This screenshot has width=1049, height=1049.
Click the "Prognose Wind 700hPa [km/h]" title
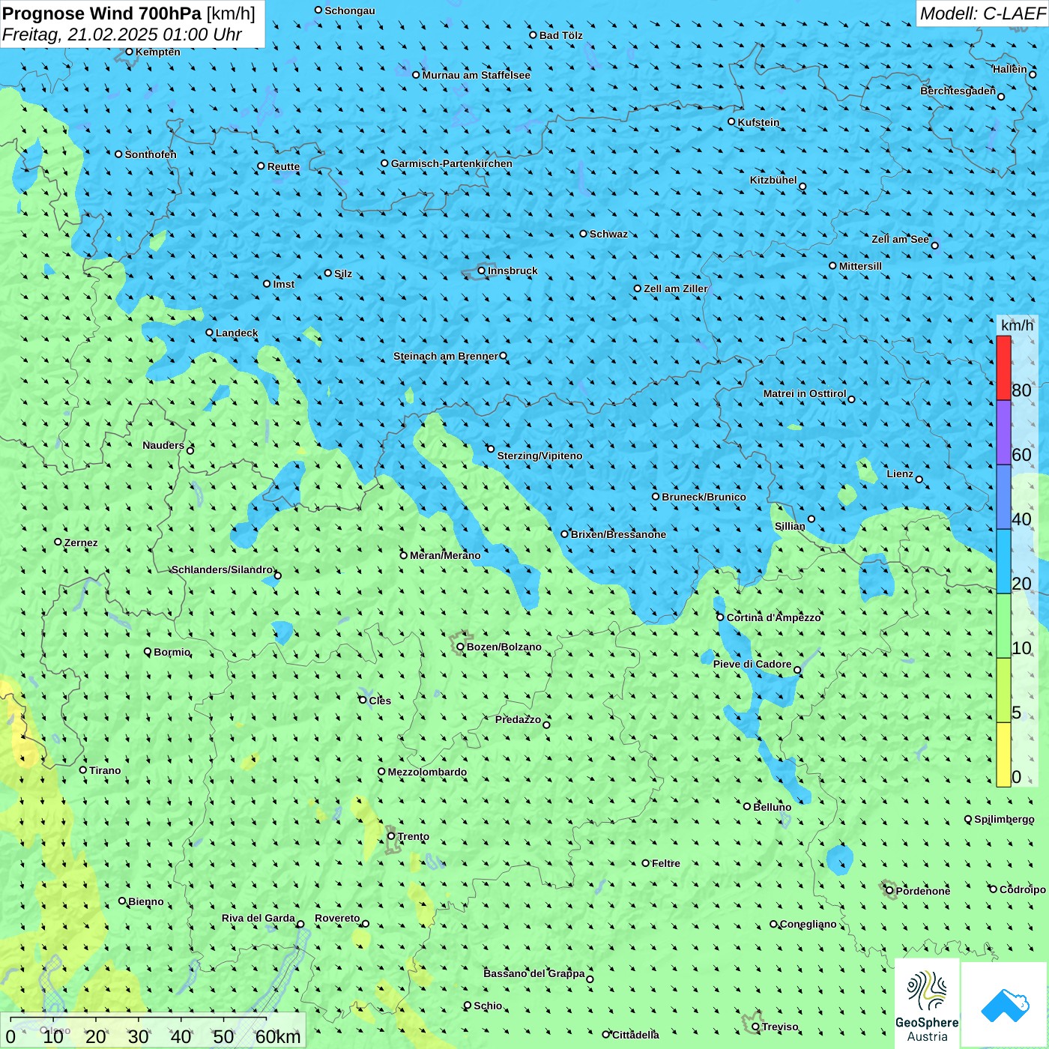(129, 13)
